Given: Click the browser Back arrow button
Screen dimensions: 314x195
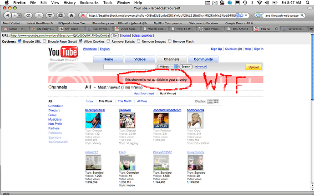Looking at the screenshot, I should 7,15.
